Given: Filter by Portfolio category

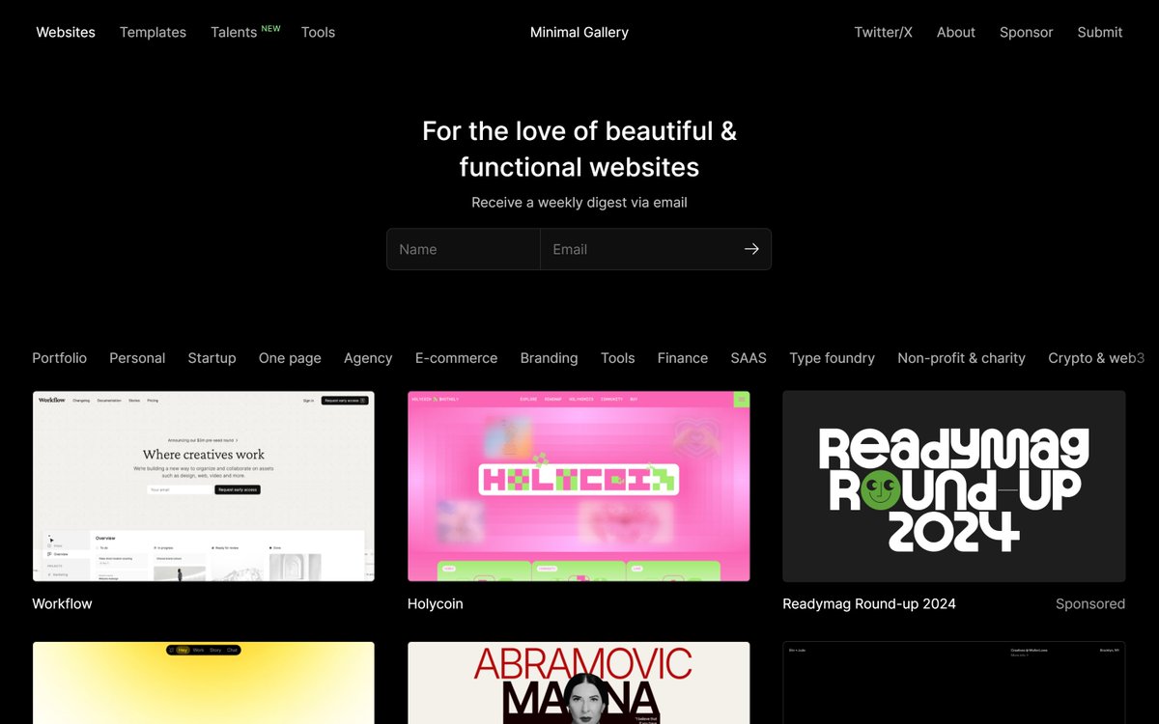Looking at the screenshot, I should click(59, 357).
